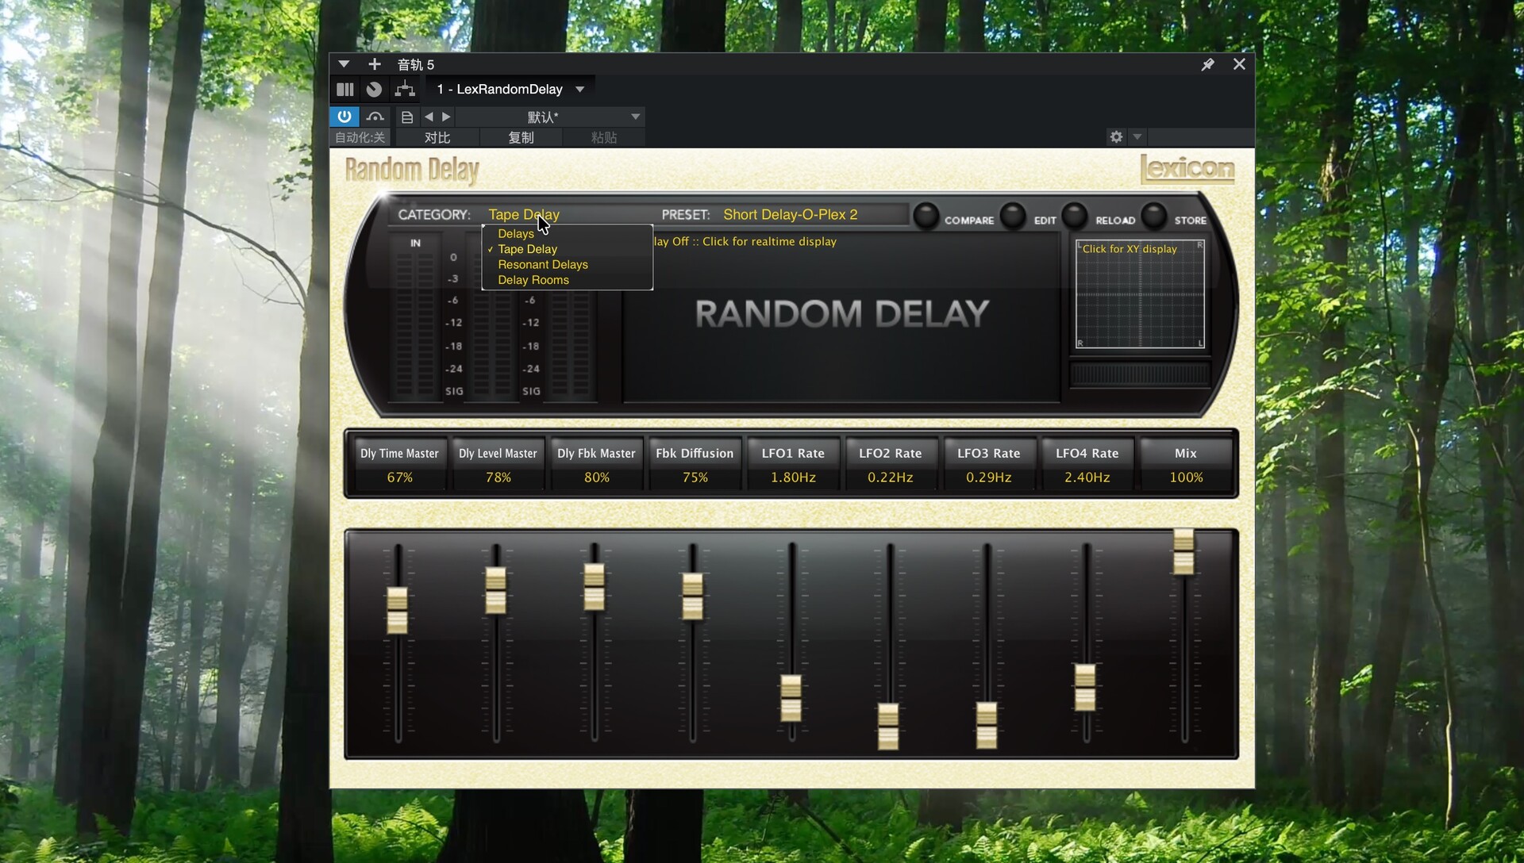Click the macro knob icon
The image size is (1524, 863).
pyautogui.click(x=374, y=89)
